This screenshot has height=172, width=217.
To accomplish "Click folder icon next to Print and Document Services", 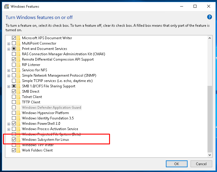I will 18,49.
